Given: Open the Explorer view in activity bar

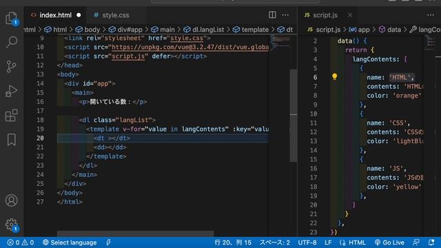Looking at the screenshot, I should [x=11, y=19].
